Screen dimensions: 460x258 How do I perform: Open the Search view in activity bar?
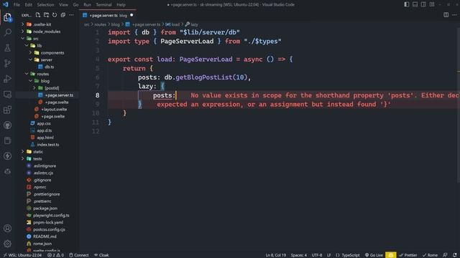(8, 32)
